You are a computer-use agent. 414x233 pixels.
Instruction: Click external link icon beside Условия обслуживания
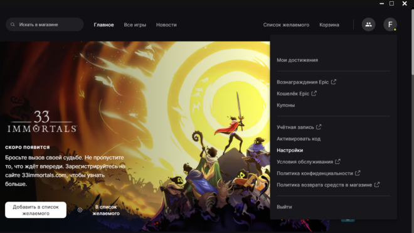coord(337,161)
